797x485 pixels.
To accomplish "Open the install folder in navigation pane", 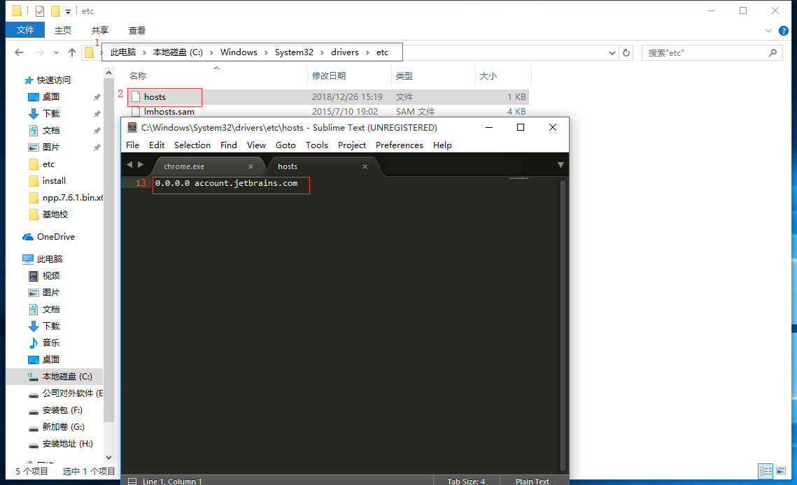I will pyautogui.click(x=54, y=181).
